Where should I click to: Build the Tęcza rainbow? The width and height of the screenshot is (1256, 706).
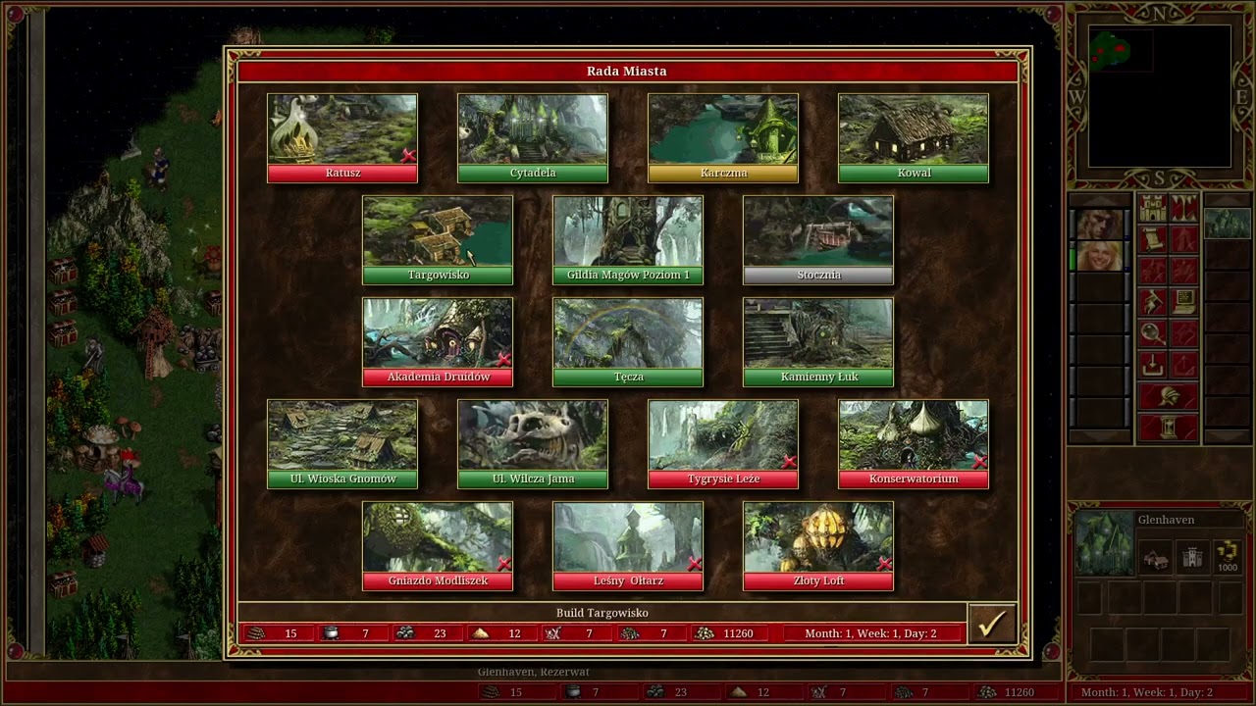628,342
